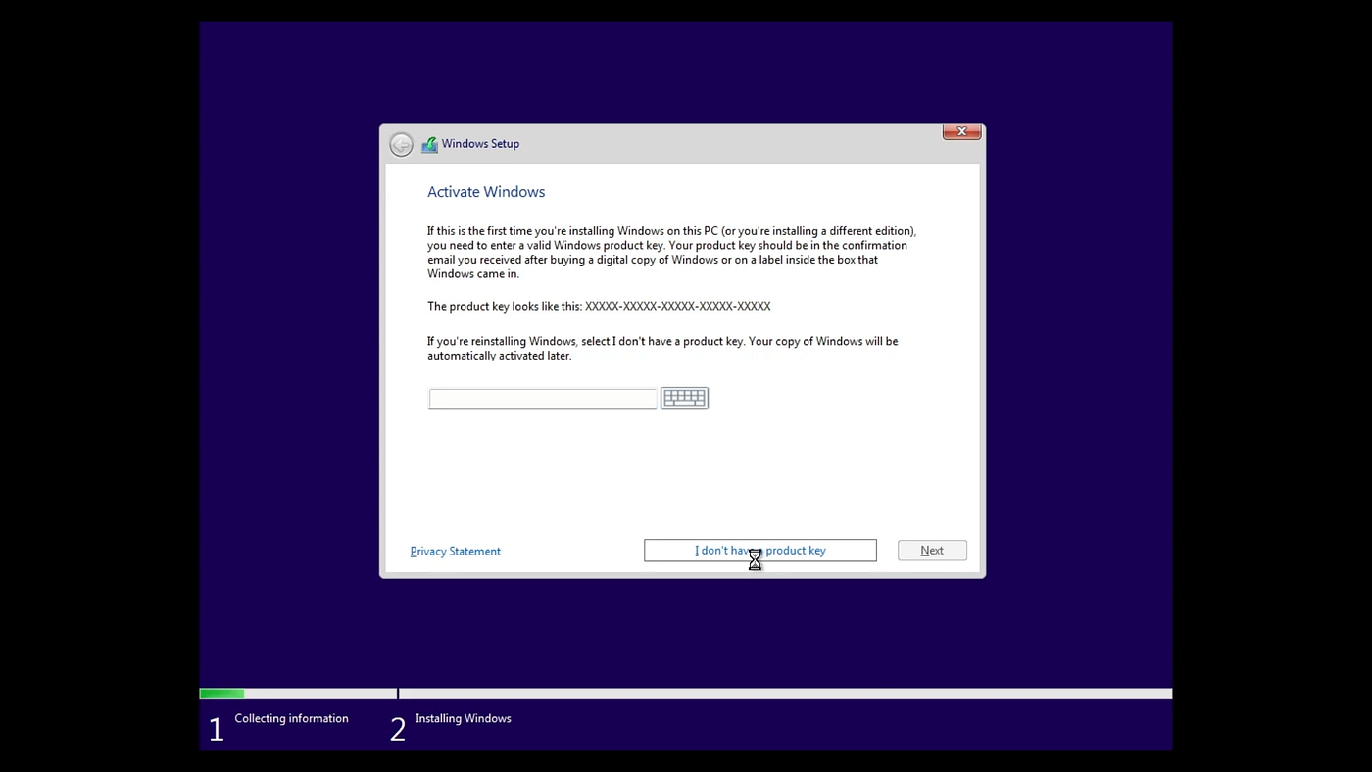This screenshot has width=1372, height=772.
Task: Open the touch keyboard beside the key field
Action: 684,397
